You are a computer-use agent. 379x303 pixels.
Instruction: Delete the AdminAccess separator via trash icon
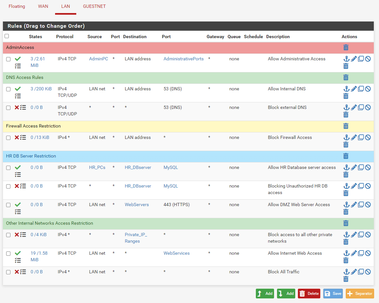click(x=346, y=47)
